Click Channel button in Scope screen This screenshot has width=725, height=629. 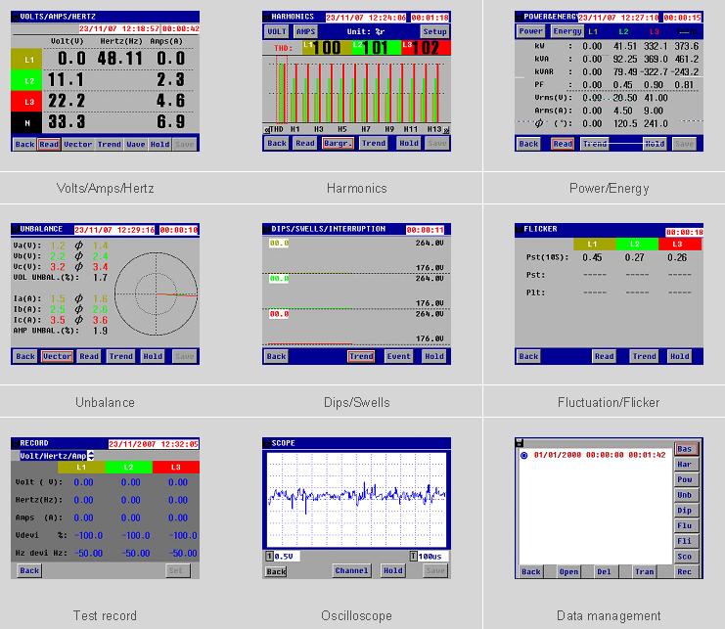351,570
